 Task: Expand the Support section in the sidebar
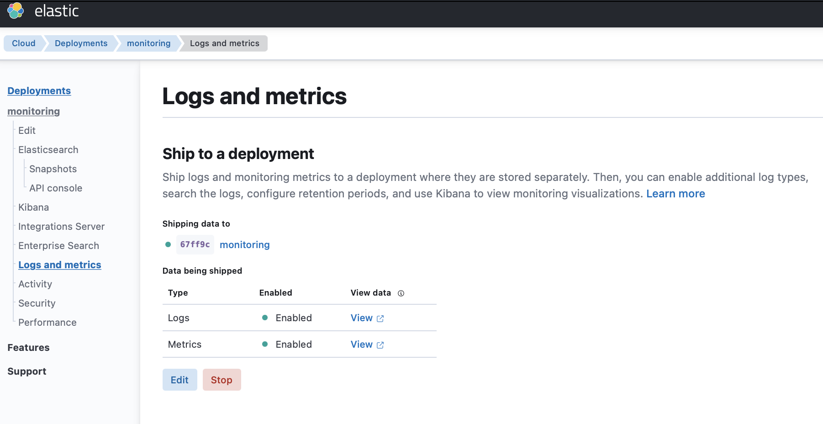click(26, 371)
